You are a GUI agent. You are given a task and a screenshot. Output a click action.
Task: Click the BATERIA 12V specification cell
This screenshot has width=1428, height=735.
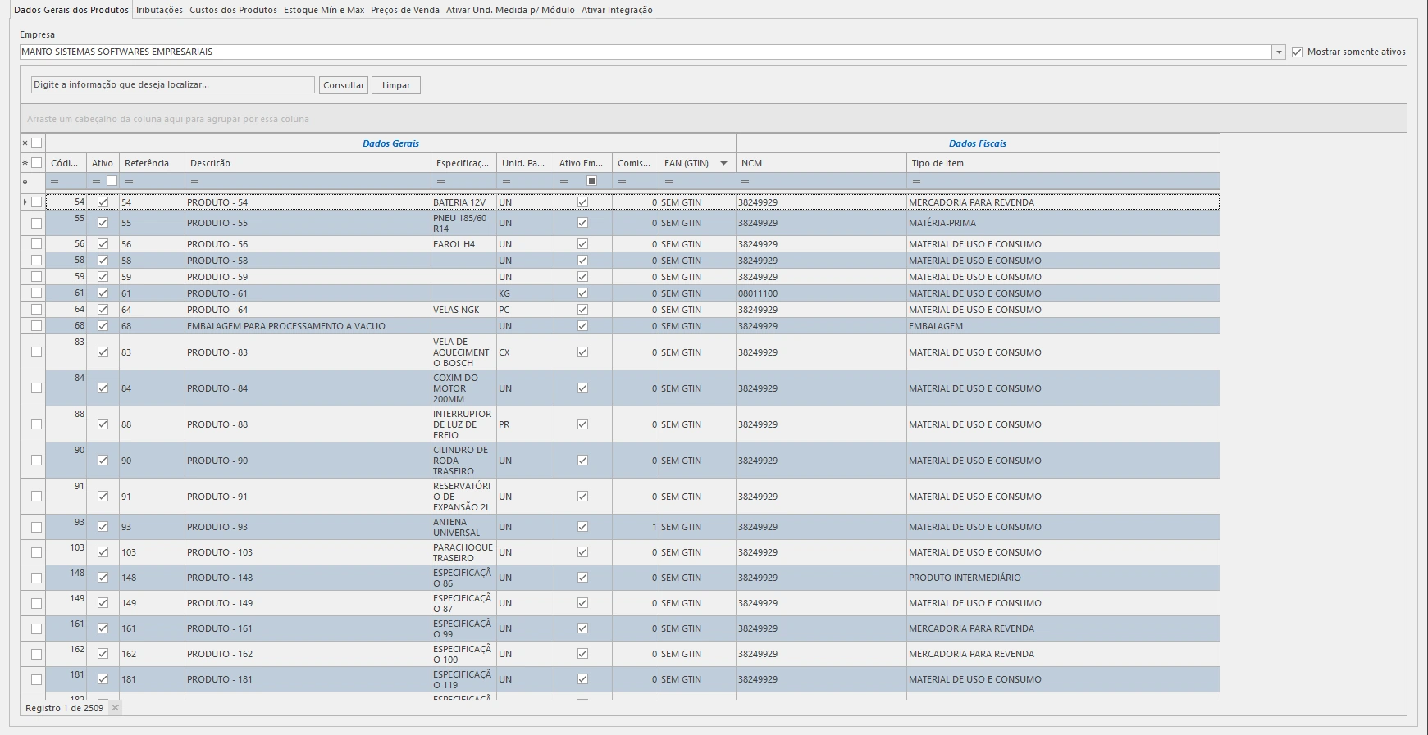coord(463,202)
